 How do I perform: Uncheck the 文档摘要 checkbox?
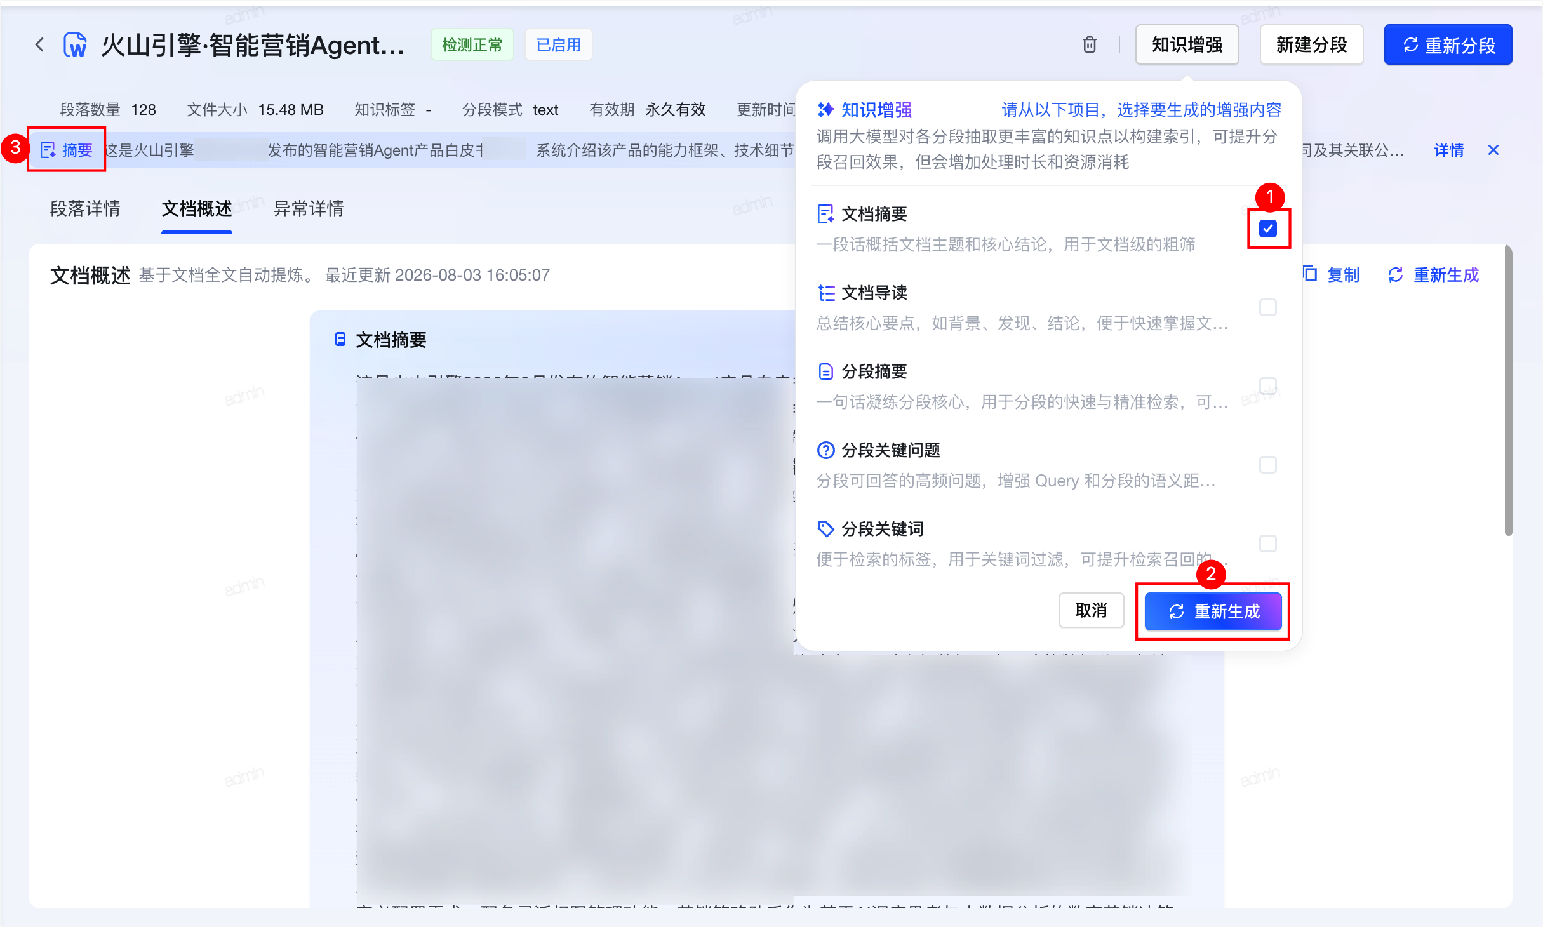coord(1268,229)
